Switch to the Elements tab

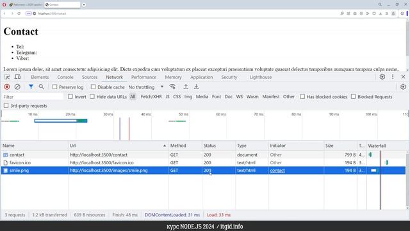click(40, 77)
